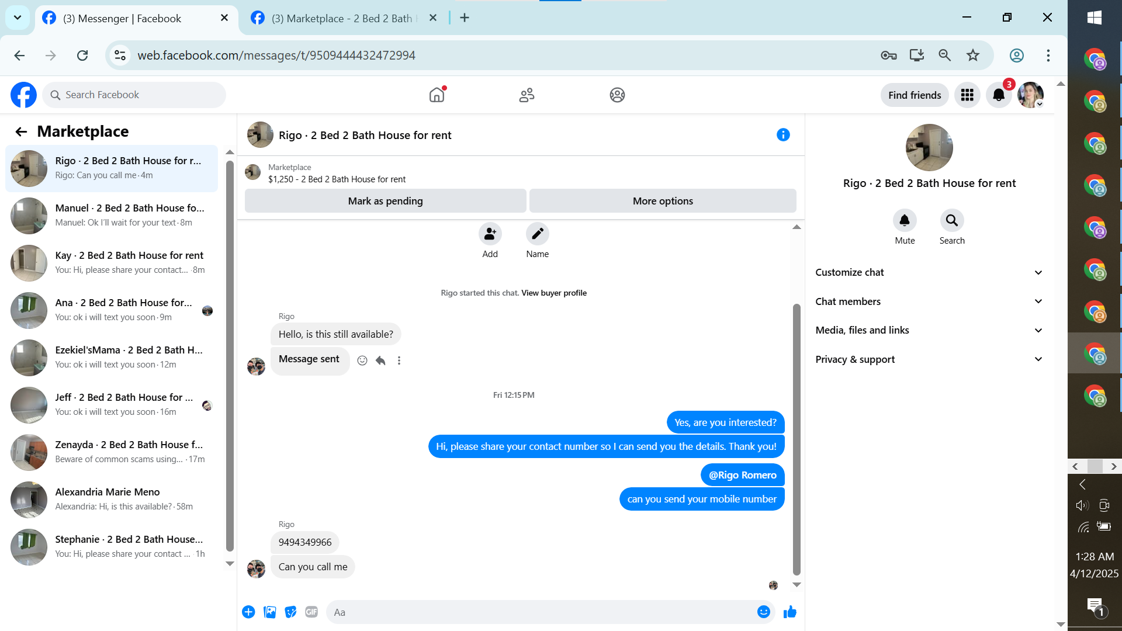Open the password manager key icon

point(888,56)
